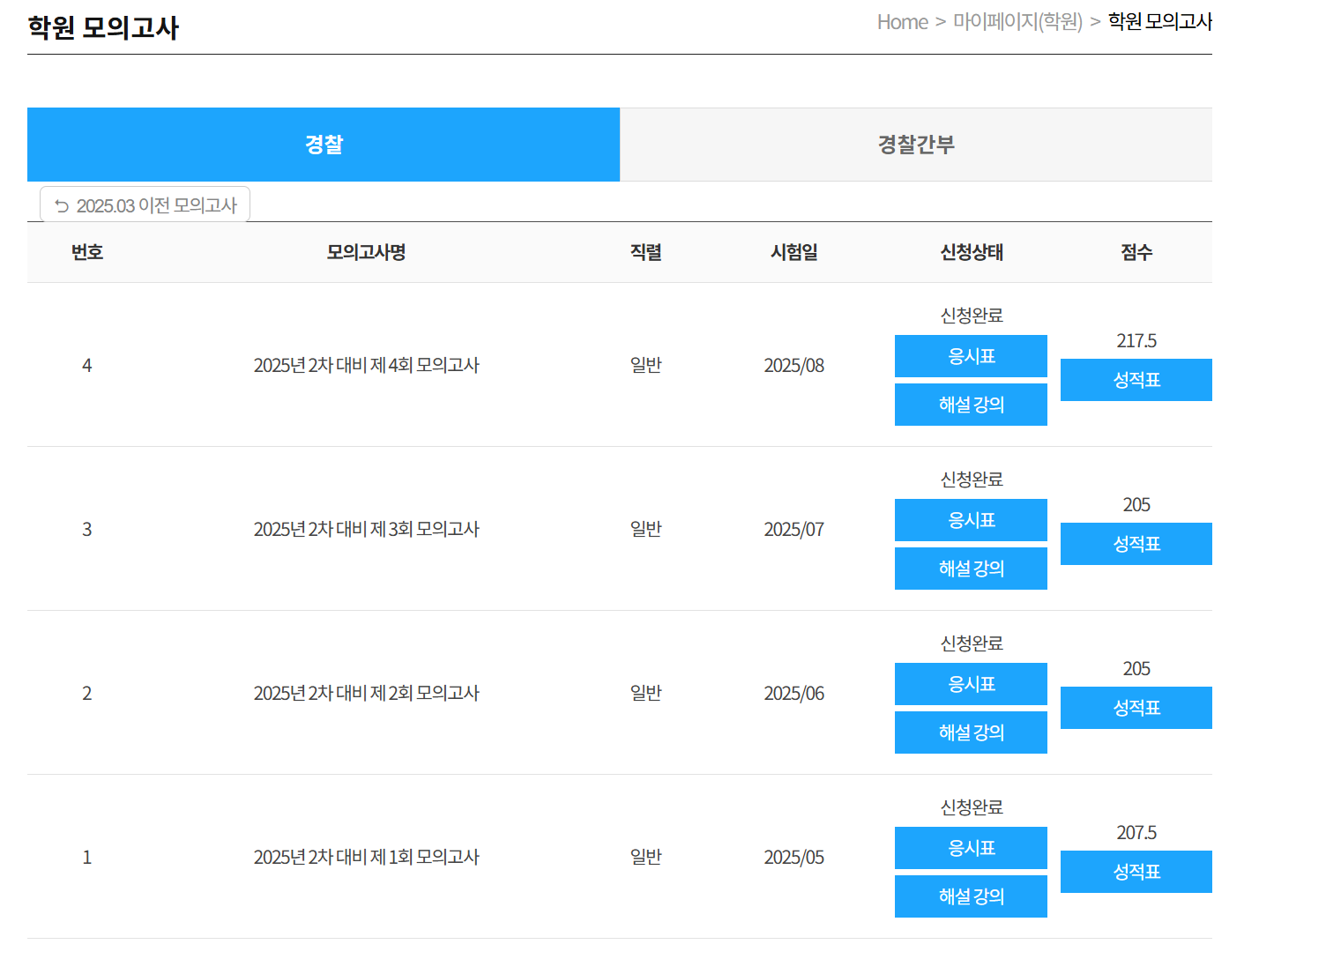1326x974 pixels.
Task: Open 성적표 for score 217.5
Action: [x=1136, y=380]
